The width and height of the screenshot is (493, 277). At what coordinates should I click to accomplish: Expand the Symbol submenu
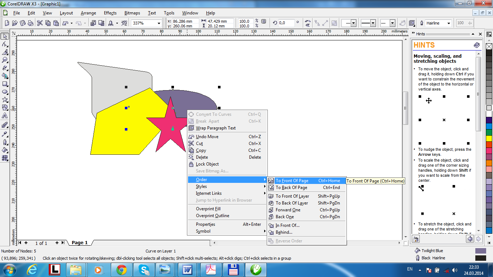pyautogui.click(x=227, y=231)
